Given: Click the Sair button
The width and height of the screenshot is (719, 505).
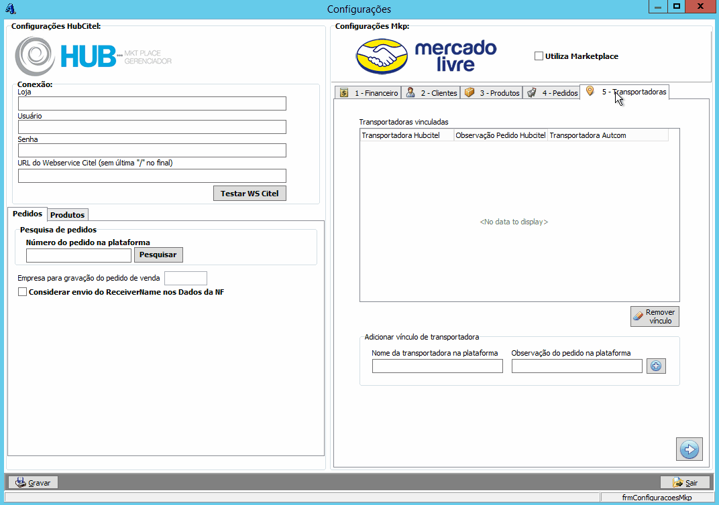Looking at the screenshot, I should (685, 483).
